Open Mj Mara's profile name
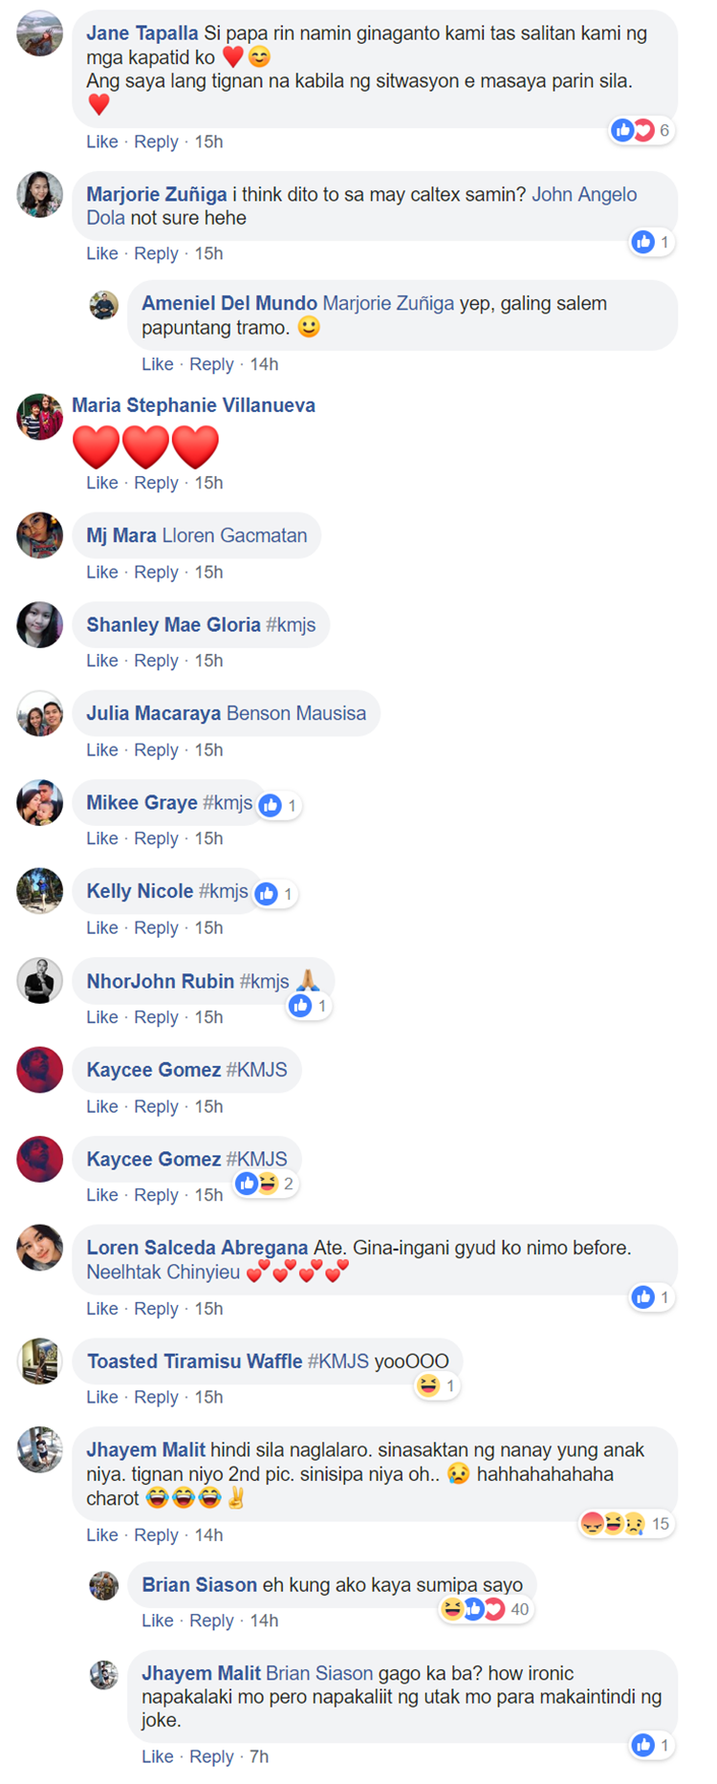The width and height of the screenshot is (717, 1784). point(121,536)
